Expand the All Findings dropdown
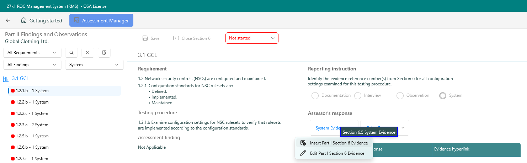Viewport: 527px width, 163px height. coord(32,65)
